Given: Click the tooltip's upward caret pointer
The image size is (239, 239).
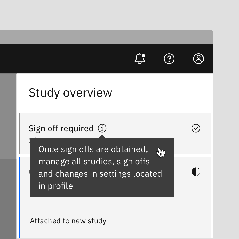Looking at the screenshot, I should coord(102,136).
